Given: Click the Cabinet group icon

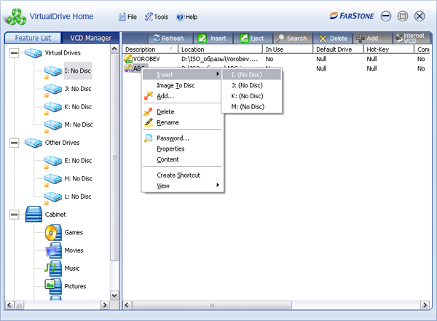Looking at the screenshot, I should (34, 214).
